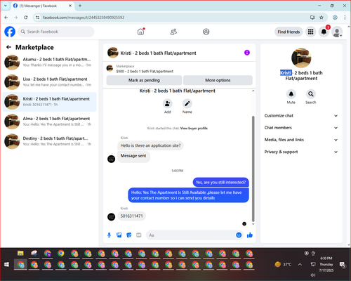This screenshot has height=281, width=351.
Task: Open the Chrome profile icon
Action: [x=335, y=18]
